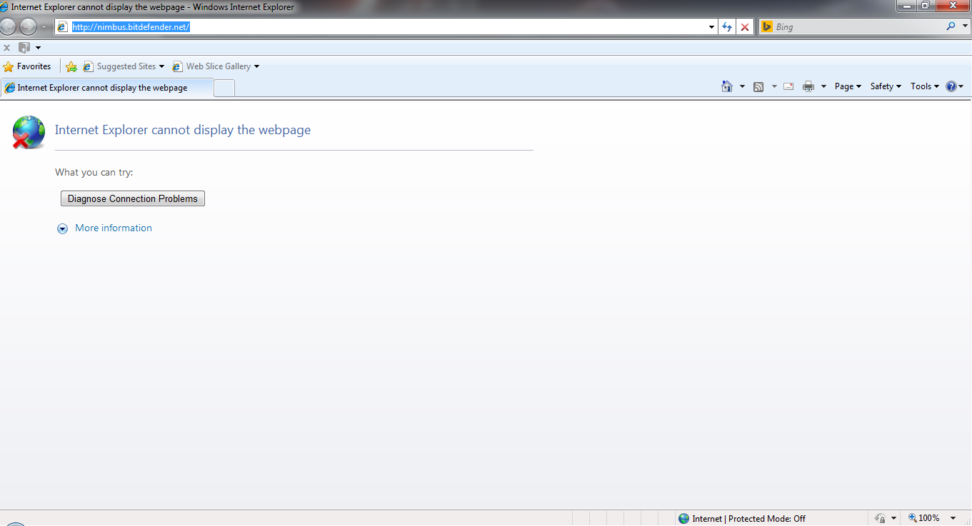
Task: Open the Home button dropdown arrow
Action: click(742, 86)
